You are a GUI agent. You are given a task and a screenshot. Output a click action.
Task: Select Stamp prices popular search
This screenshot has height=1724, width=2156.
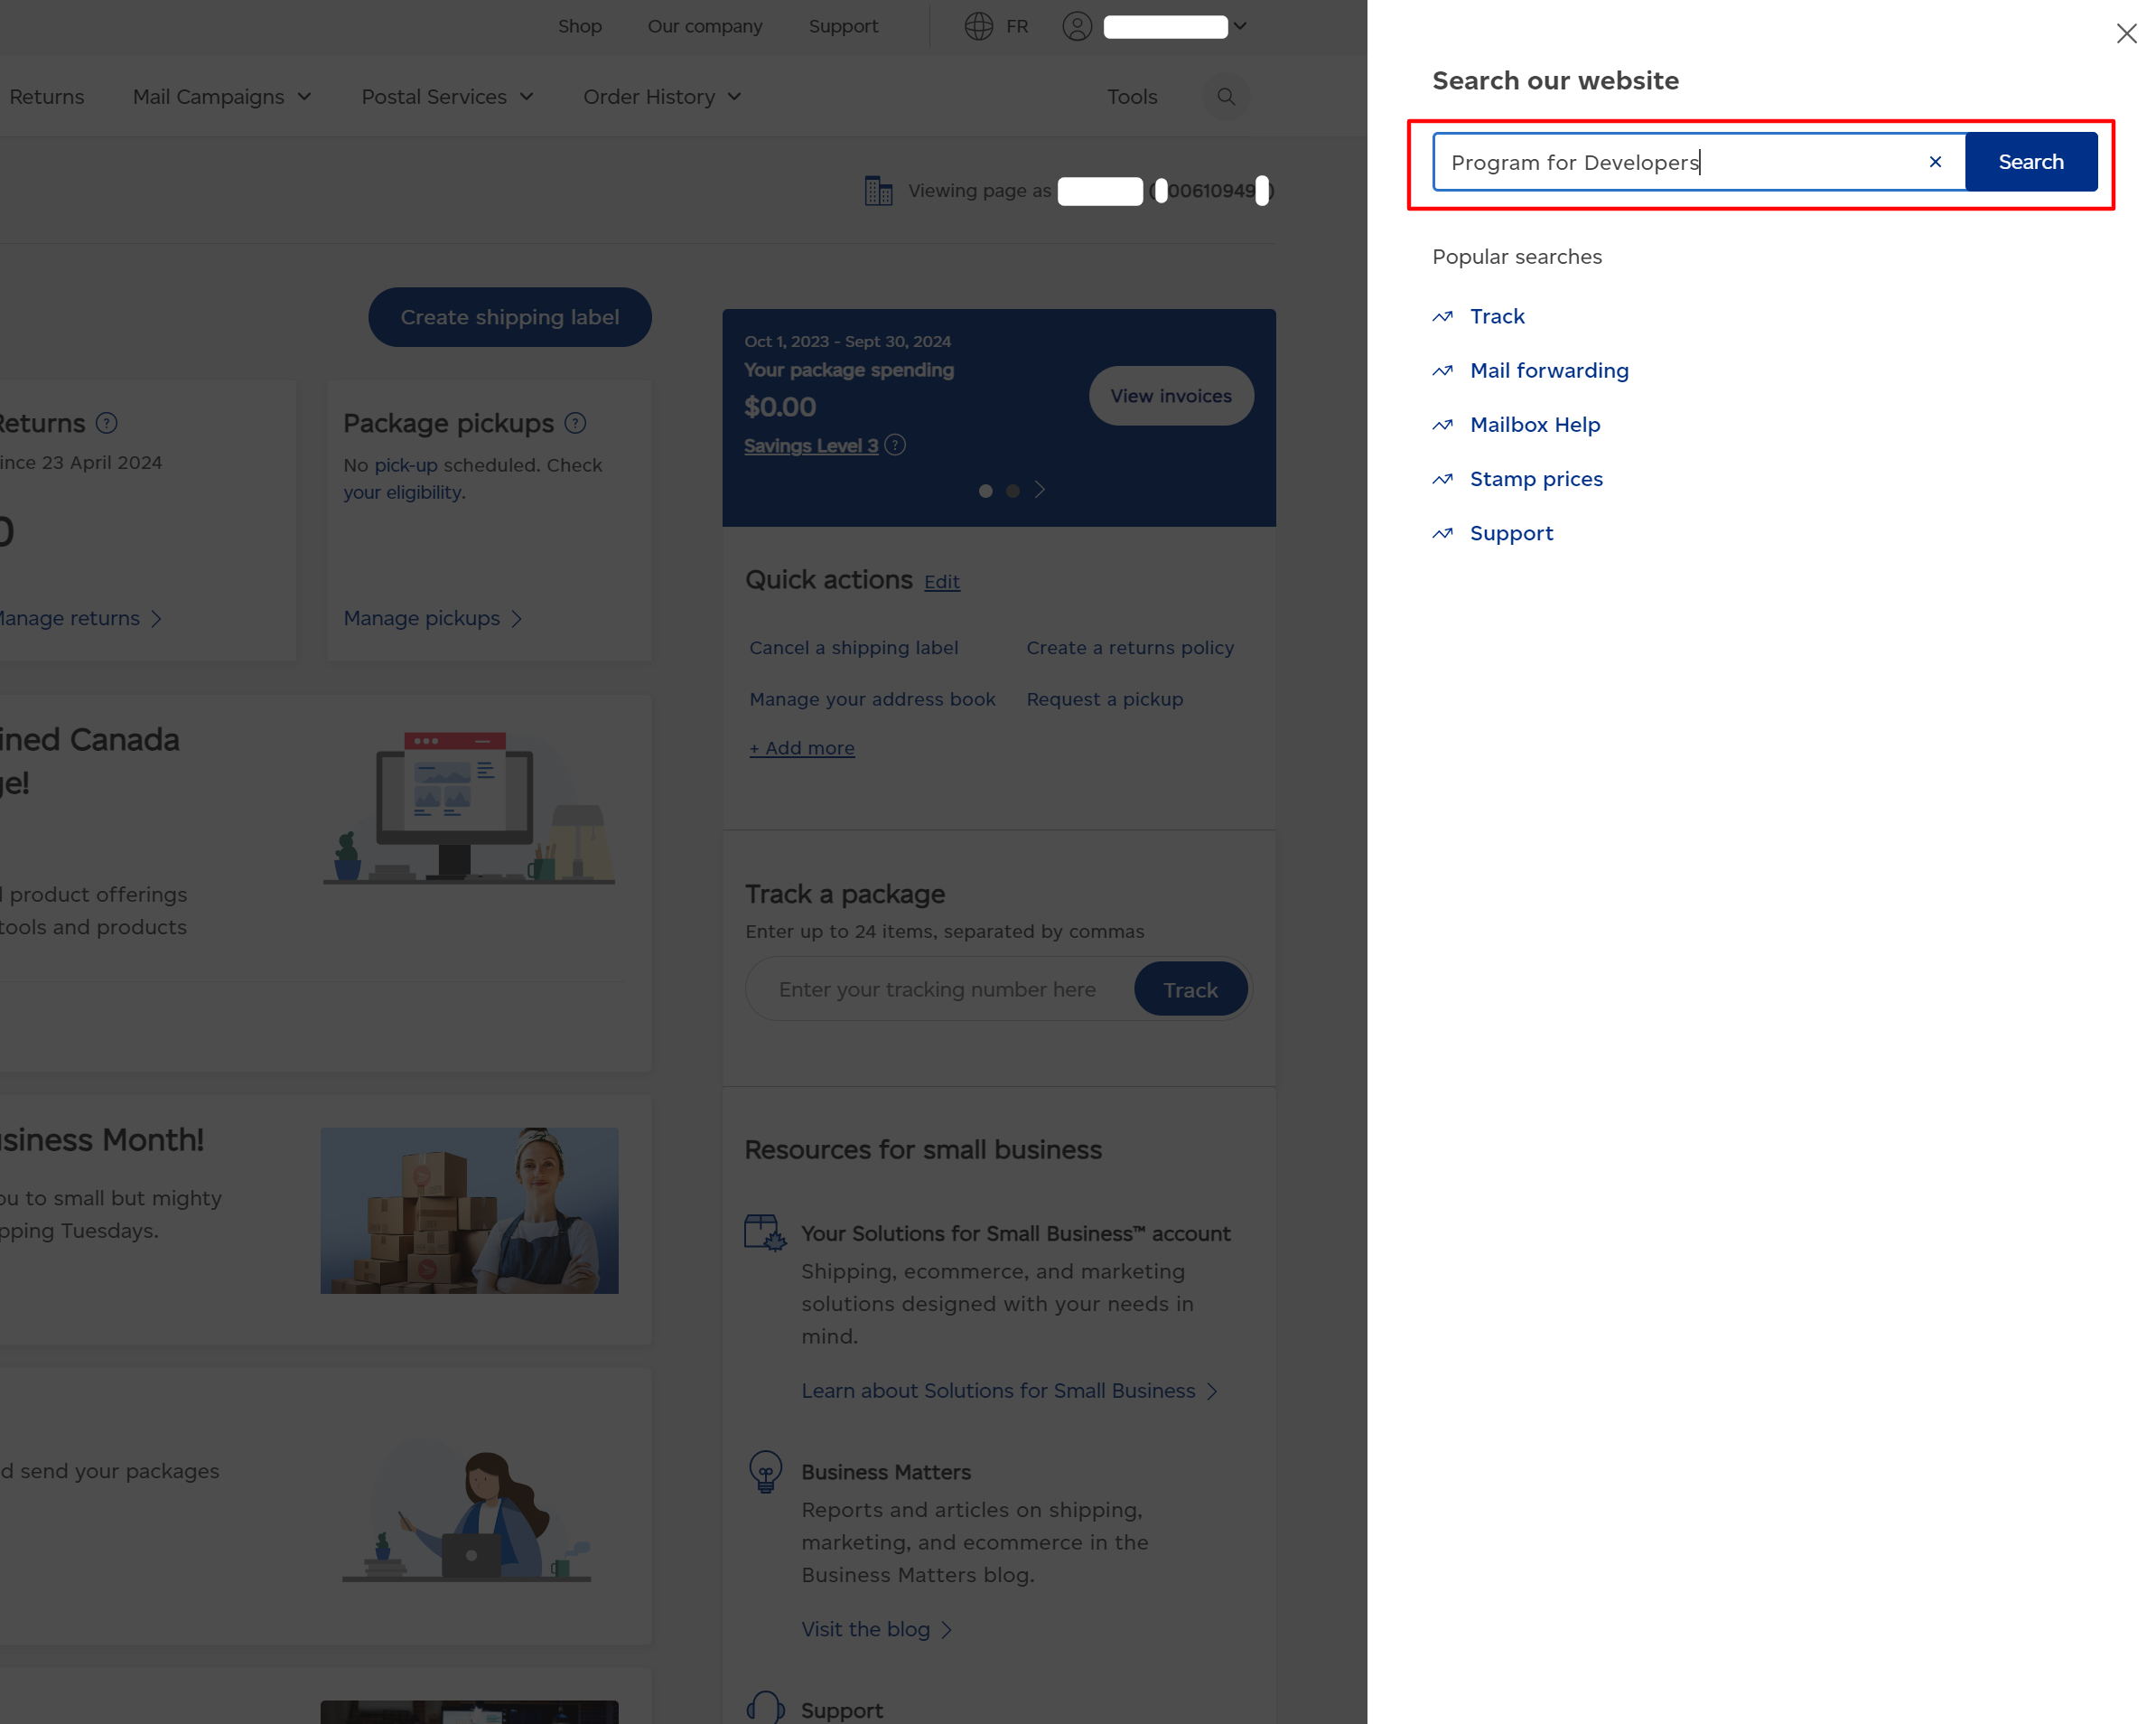coord(1536,478)
